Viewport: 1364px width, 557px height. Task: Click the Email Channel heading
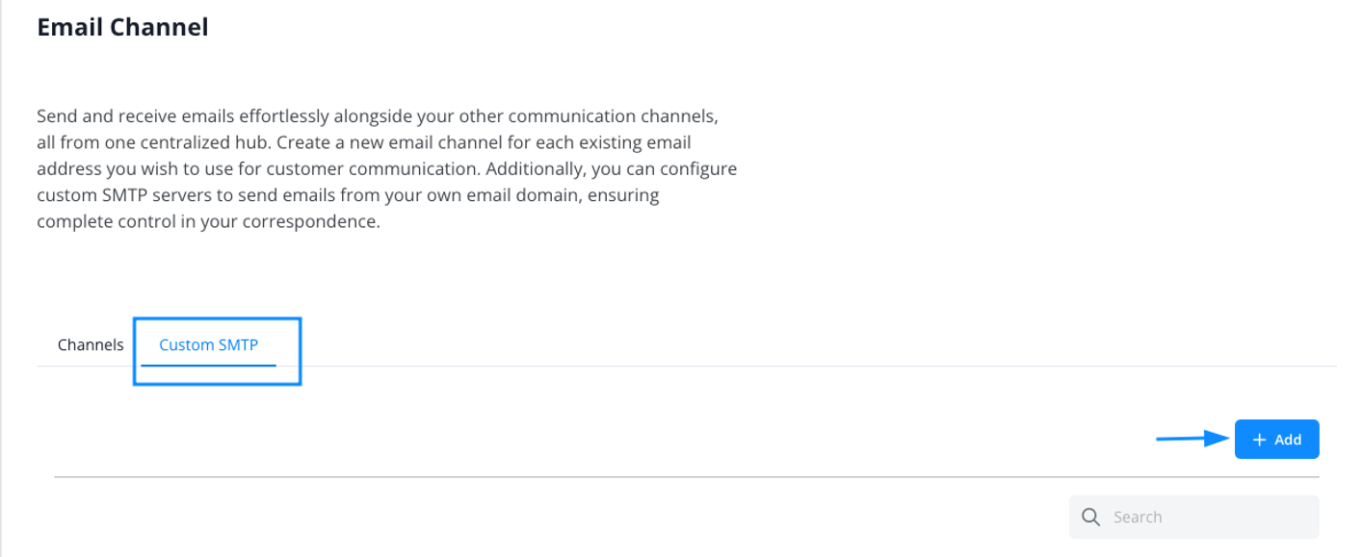[x=122, y=27]
